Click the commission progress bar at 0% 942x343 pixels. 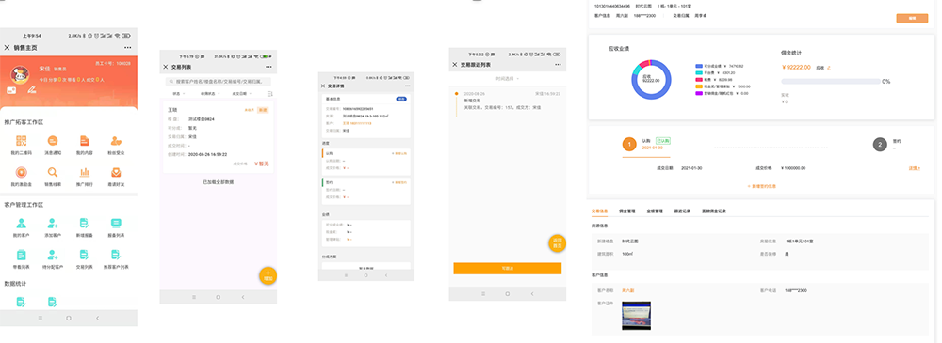click(830, 81)
